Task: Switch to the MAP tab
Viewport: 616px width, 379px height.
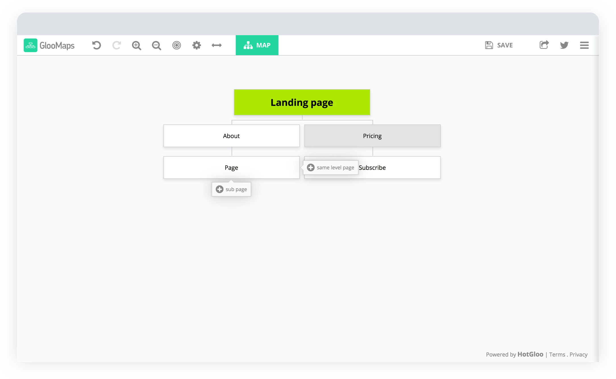Action: 257,45
